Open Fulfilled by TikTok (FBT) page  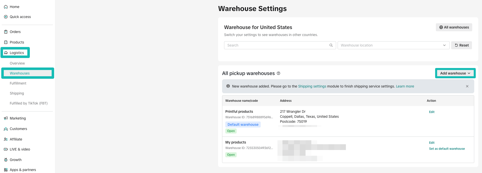point(29,103)
